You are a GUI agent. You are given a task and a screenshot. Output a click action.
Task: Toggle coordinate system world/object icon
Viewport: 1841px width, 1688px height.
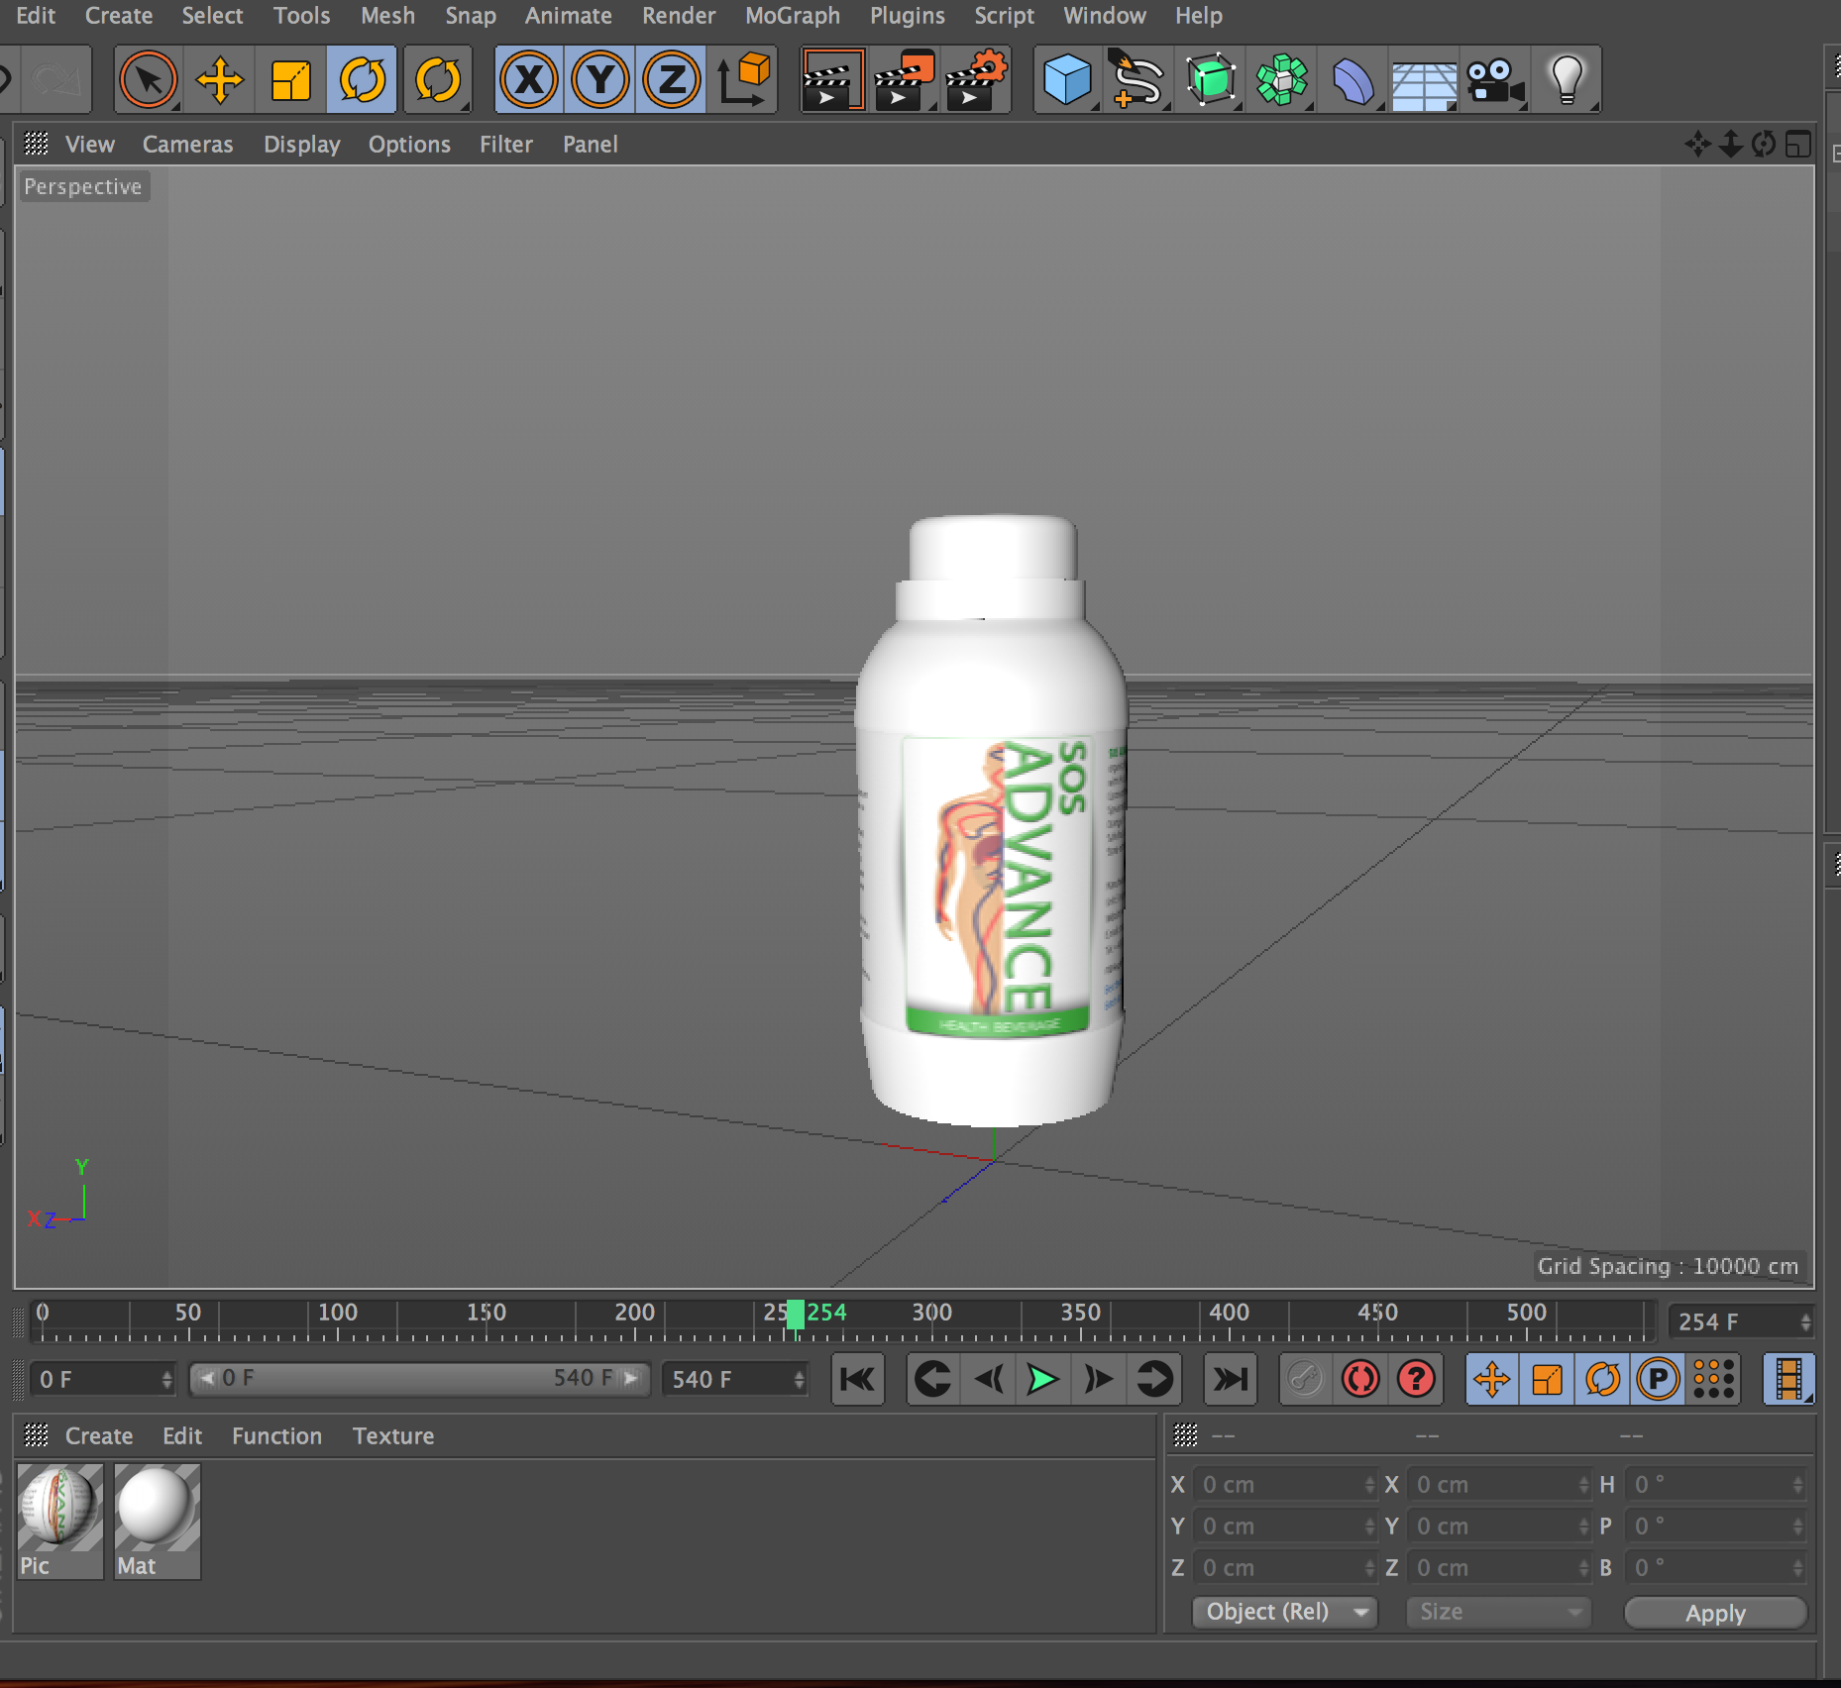743,79
